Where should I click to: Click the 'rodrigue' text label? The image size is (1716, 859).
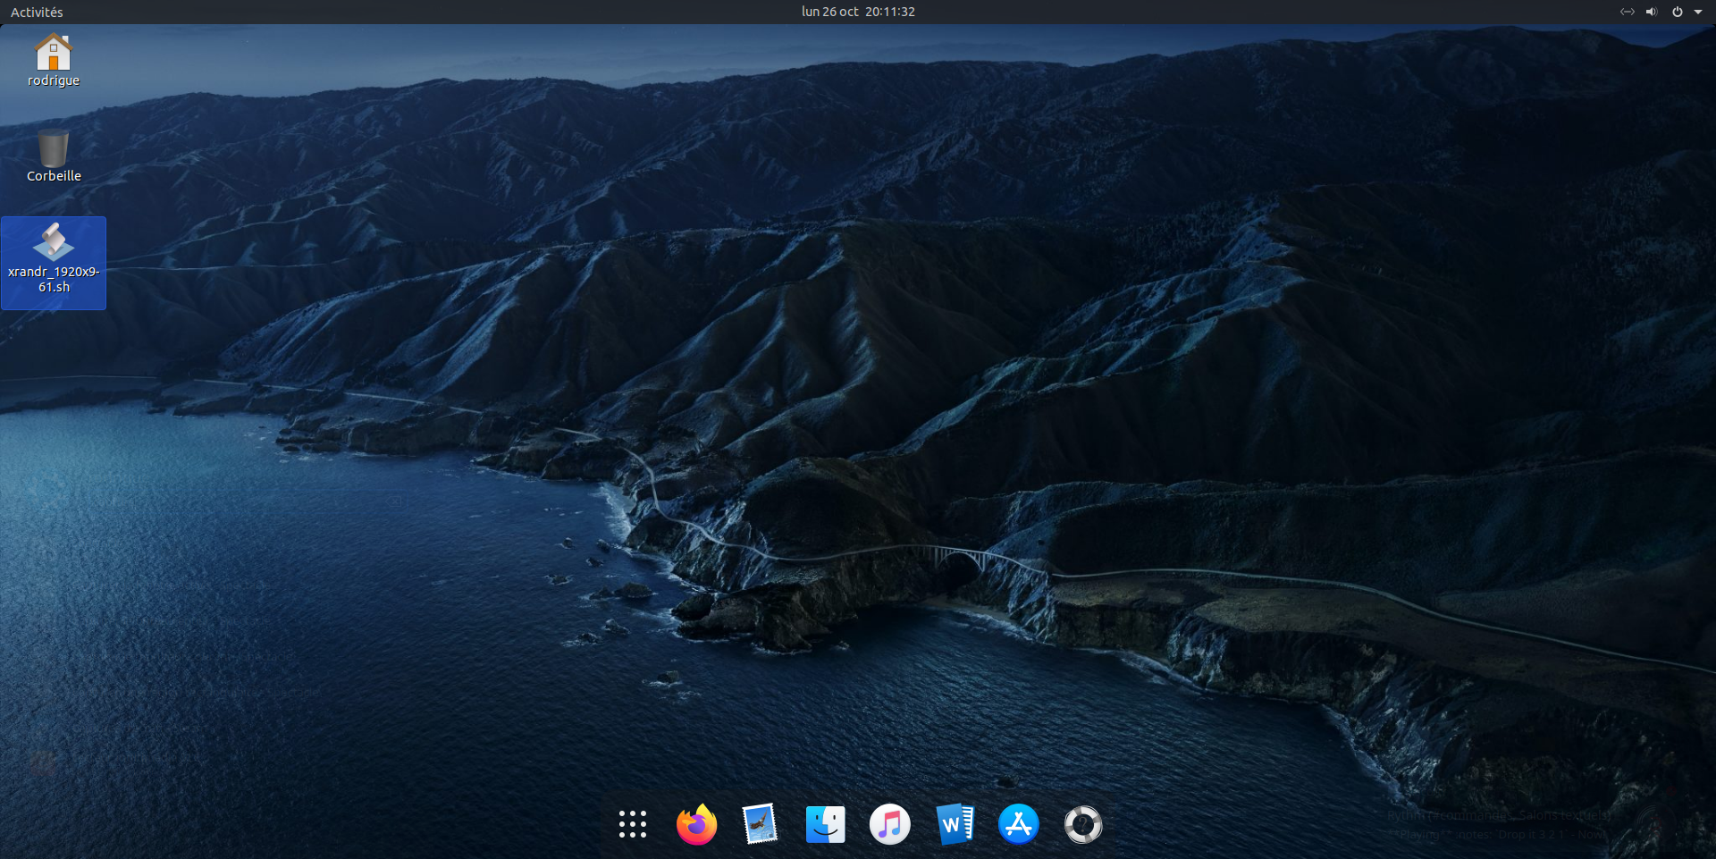pyautogui.click(x=54, y=80)
